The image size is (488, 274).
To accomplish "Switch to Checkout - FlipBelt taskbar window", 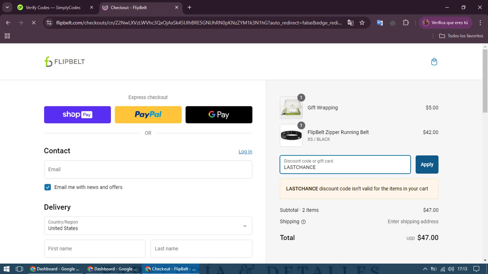I will click(170, 269).
